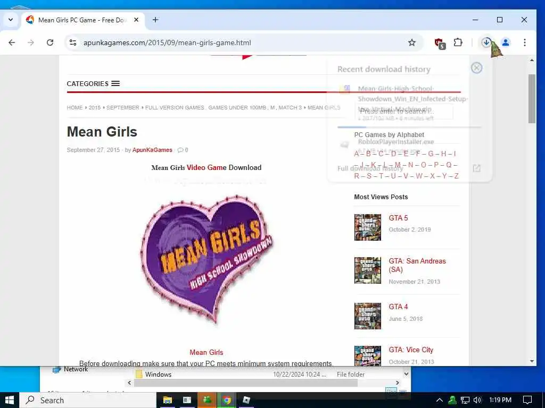This screenshot has width=545, height=408.
Task: View site information beside the URL
Action: click(x=72, y=42)
